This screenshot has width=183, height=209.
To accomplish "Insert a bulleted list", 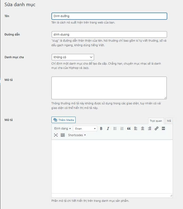I will coord(115,129).
